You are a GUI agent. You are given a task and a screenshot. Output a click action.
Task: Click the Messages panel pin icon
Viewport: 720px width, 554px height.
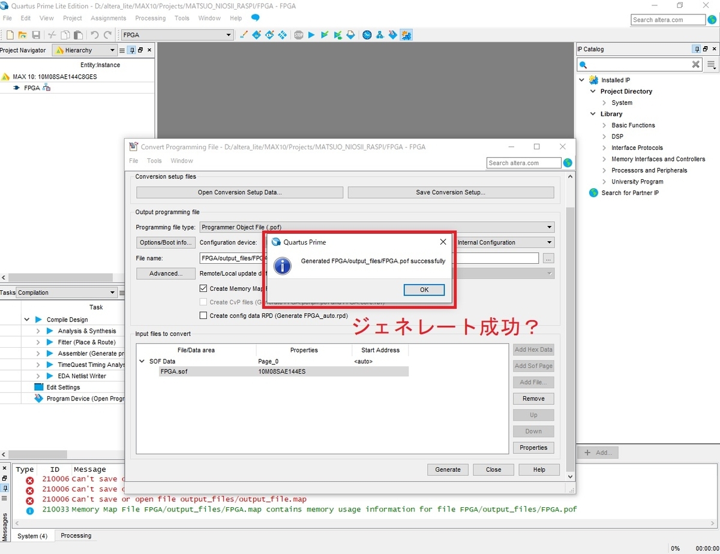pos(5,488)
